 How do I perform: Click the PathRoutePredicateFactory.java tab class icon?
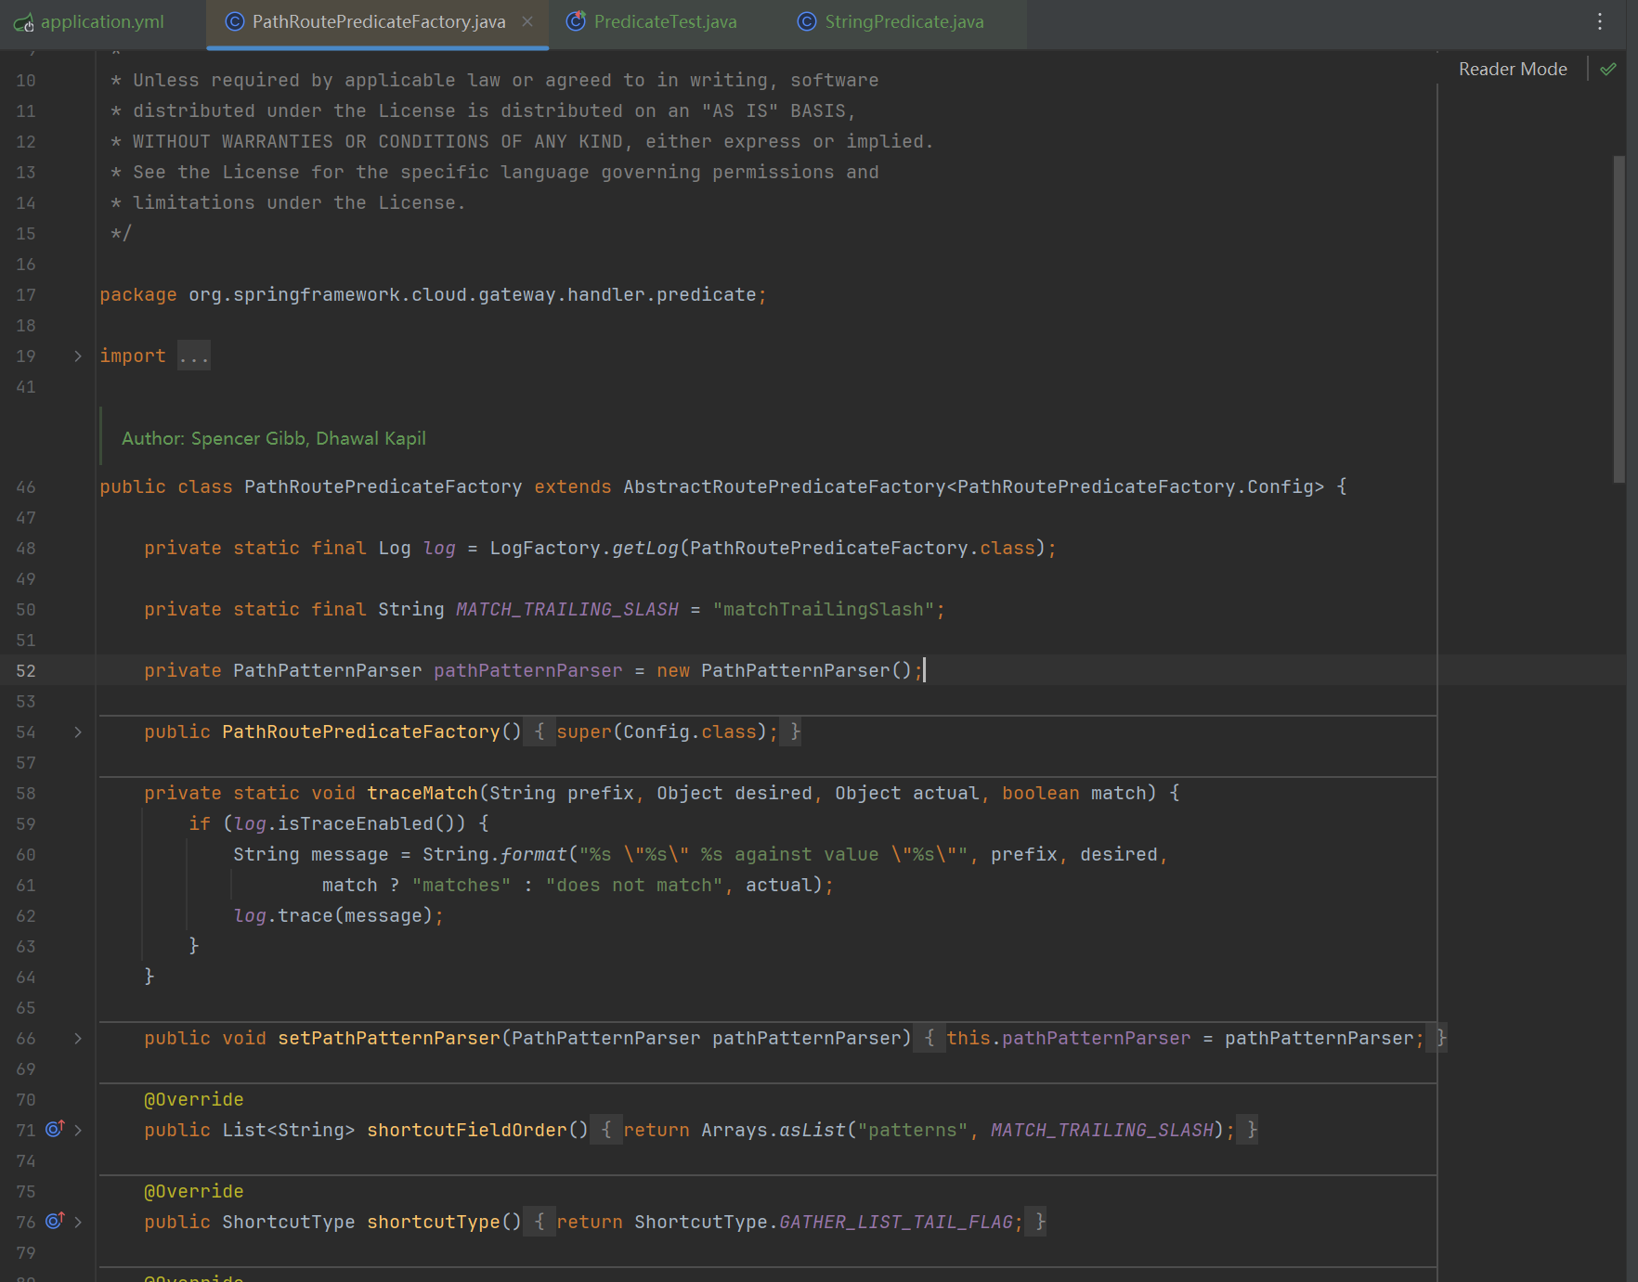click(235, 21)
